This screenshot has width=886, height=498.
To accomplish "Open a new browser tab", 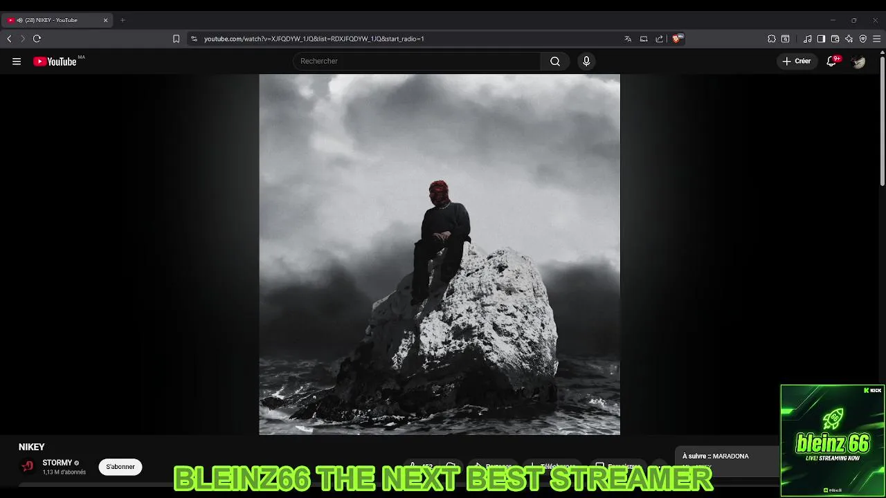I will [123, 20].
